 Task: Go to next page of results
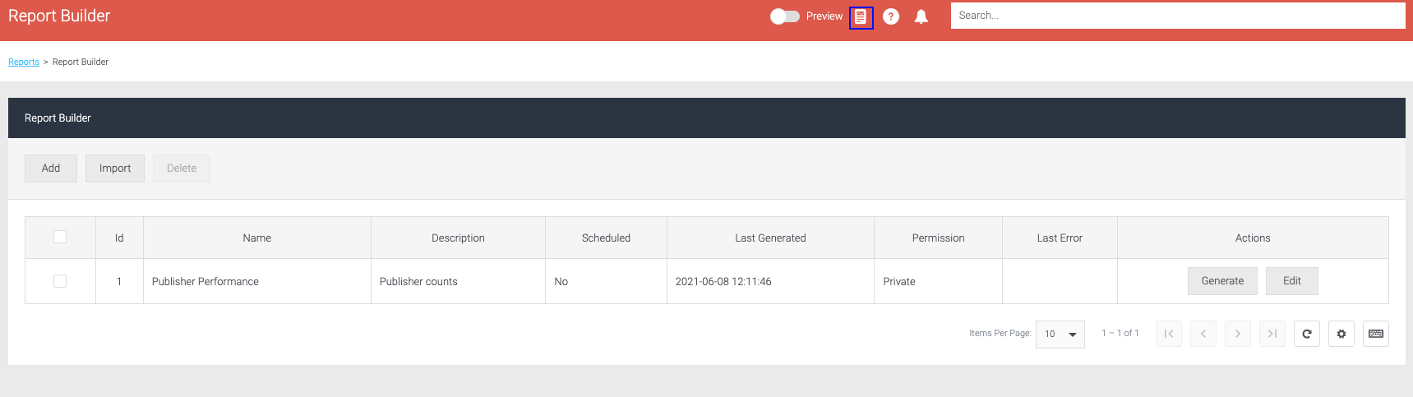coord(1238,334)
